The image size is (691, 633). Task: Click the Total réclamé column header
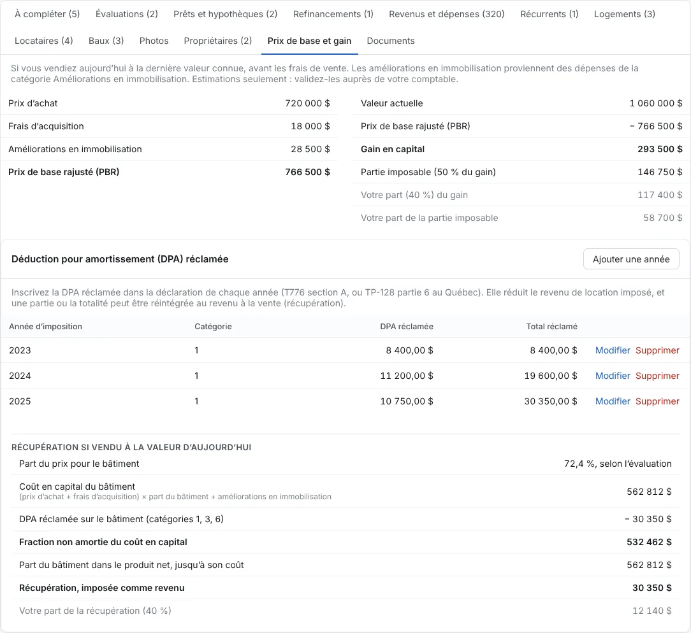[x=551, y=327]
